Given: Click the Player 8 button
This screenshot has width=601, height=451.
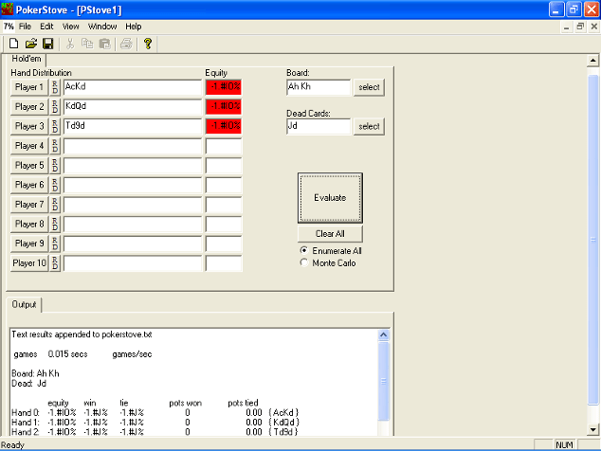Looking at the screenshot, I should pos(29,224).
